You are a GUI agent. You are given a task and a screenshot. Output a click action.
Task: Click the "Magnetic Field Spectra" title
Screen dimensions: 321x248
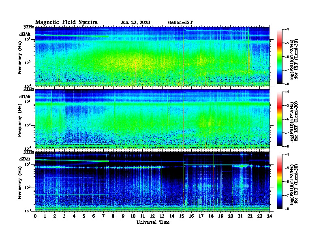66,22
